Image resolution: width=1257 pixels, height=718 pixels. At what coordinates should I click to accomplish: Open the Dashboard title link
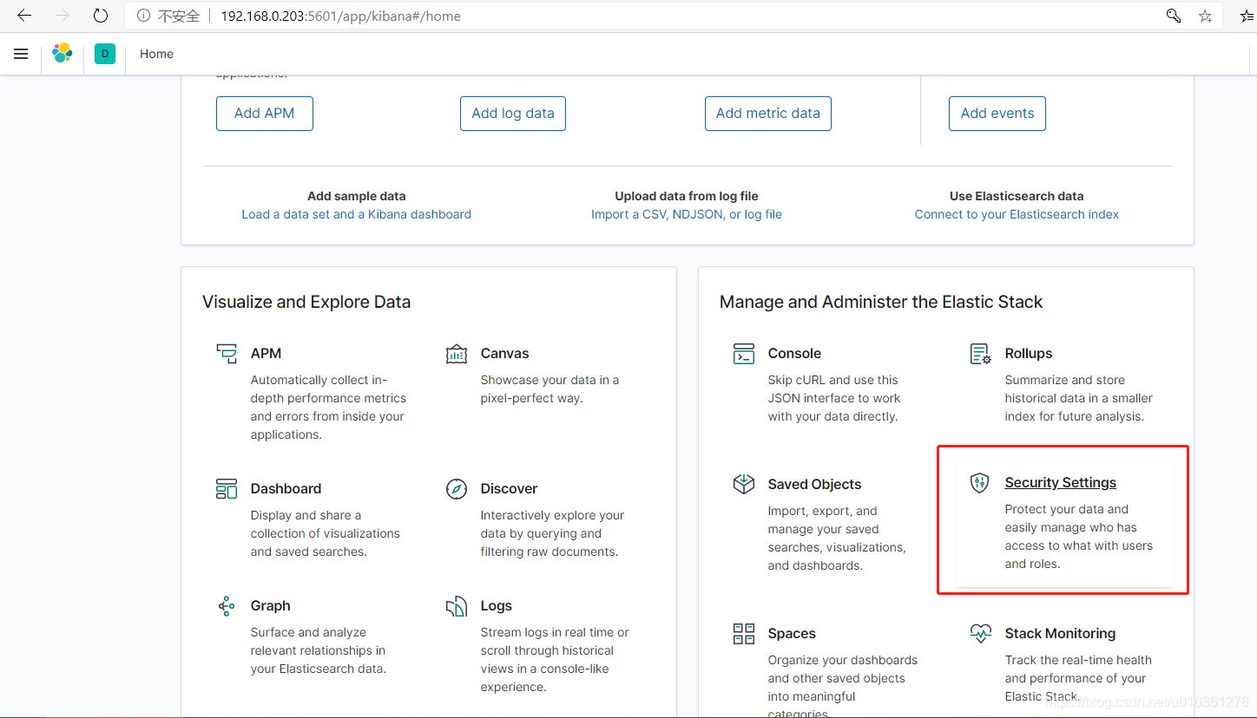[x=286, y=488]
